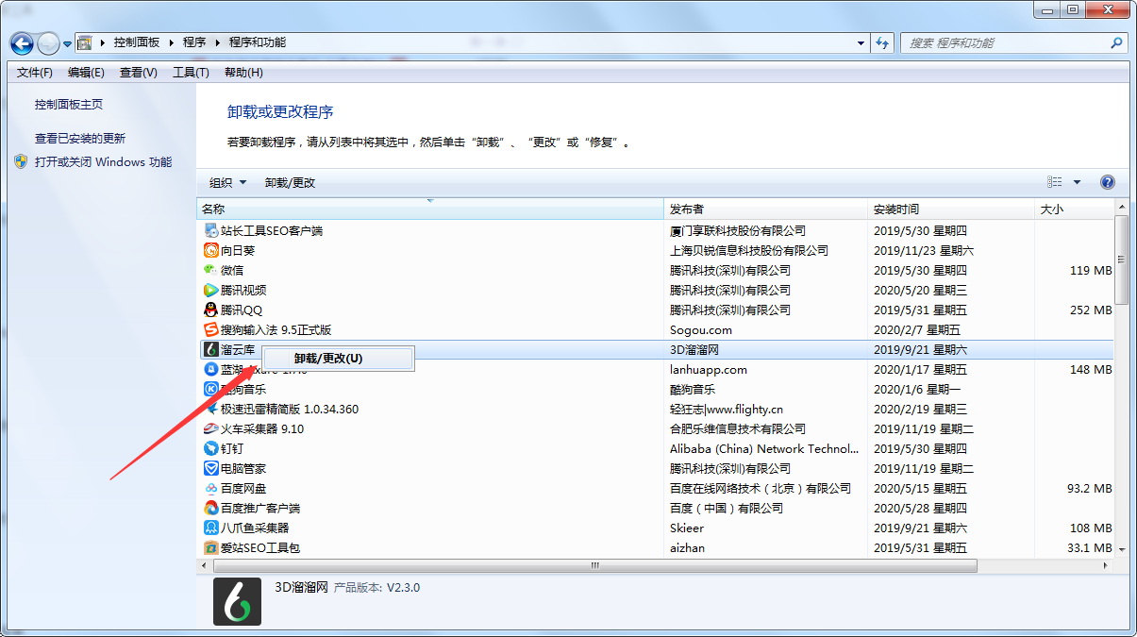1137x637 pixels.
Task: Open the recent pages dropdown arrow
Action: point(68,43)
